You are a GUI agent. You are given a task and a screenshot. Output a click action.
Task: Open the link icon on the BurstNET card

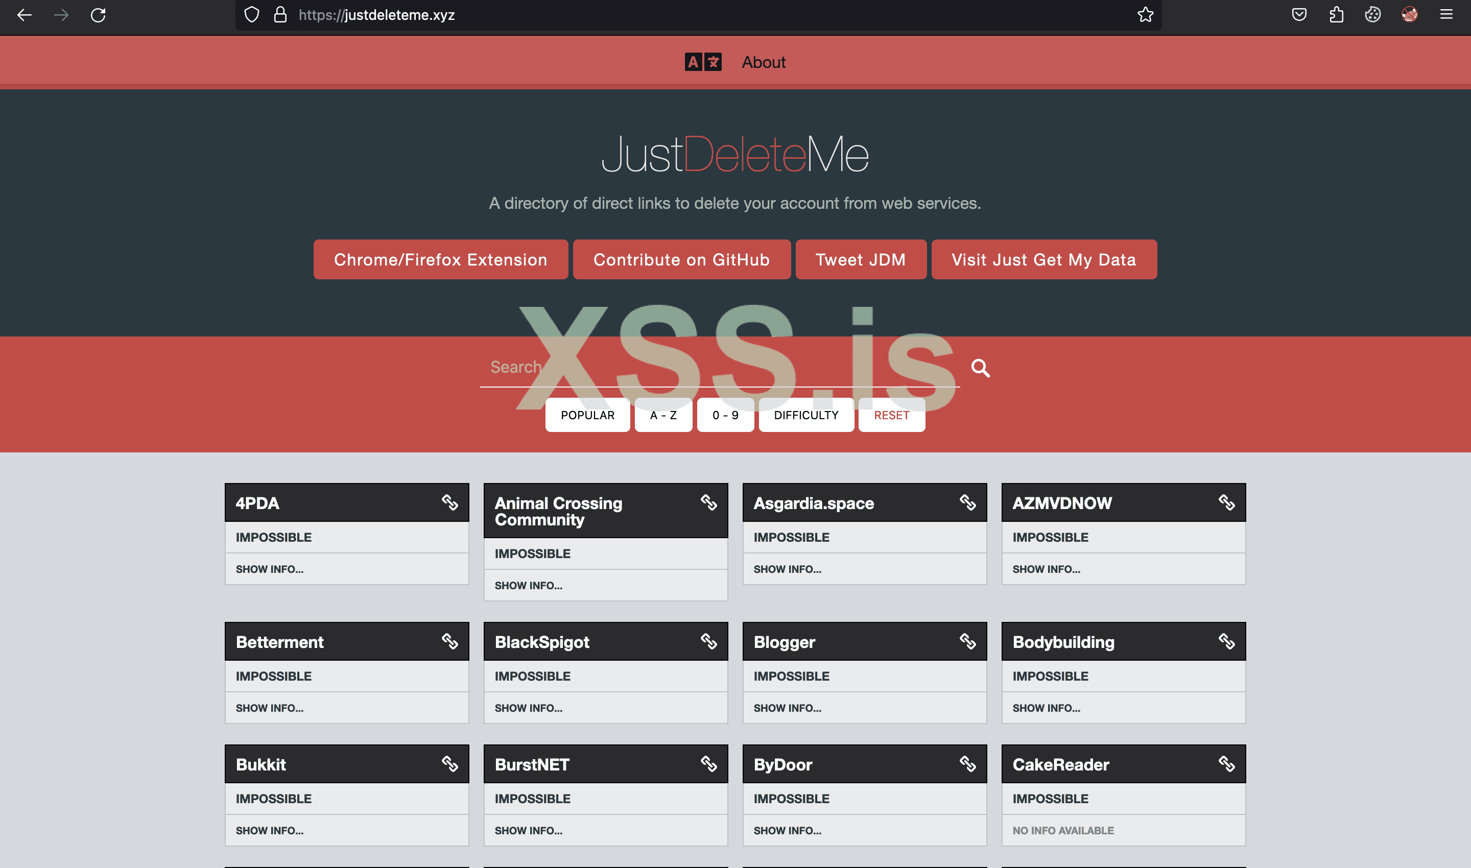710,763
